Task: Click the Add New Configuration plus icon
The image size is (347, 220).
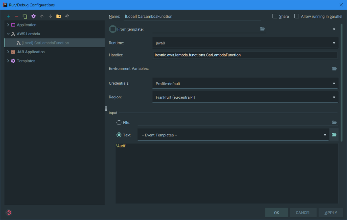Action: coord(8,16)
